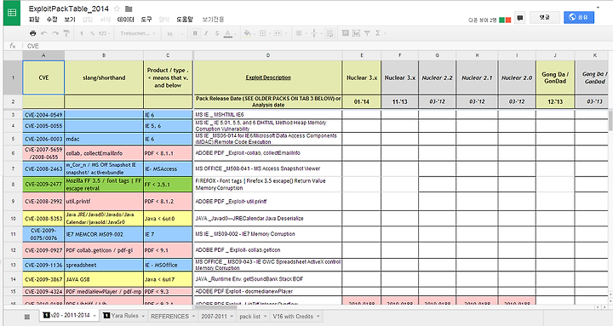
Task: Open the fill color paint bucket
Action: [248, 33]
